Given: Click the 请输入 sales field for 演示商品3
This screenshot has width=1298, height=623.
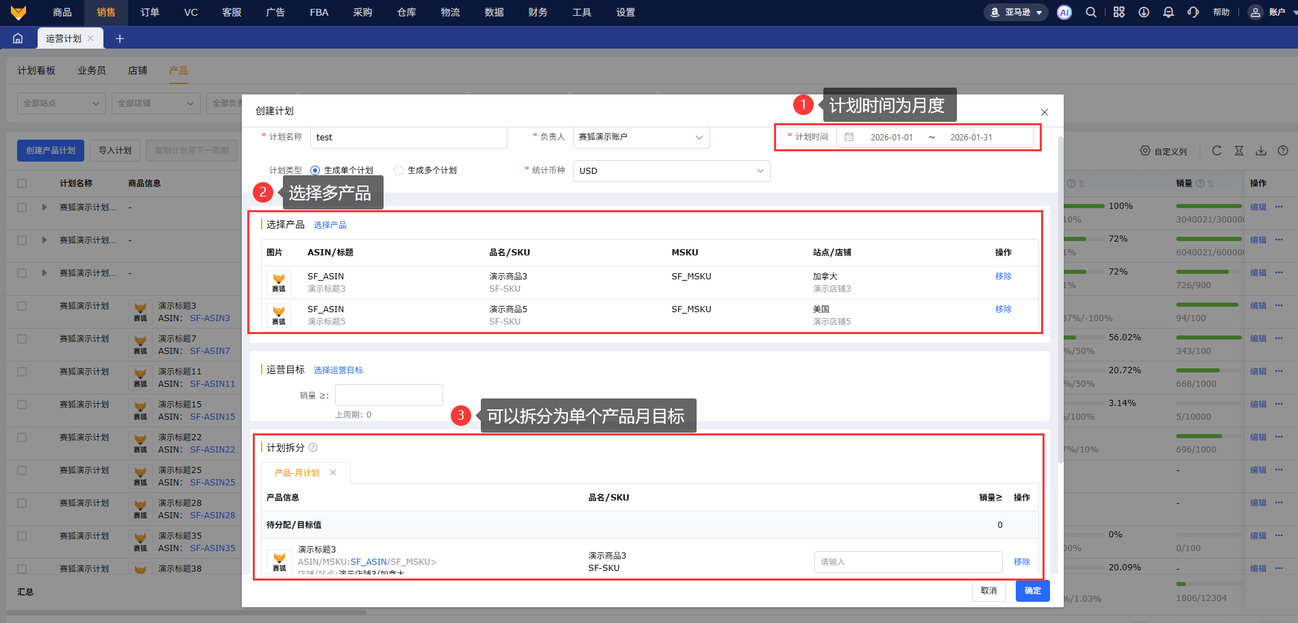Looking at the screenshot, I should point(908,562).
